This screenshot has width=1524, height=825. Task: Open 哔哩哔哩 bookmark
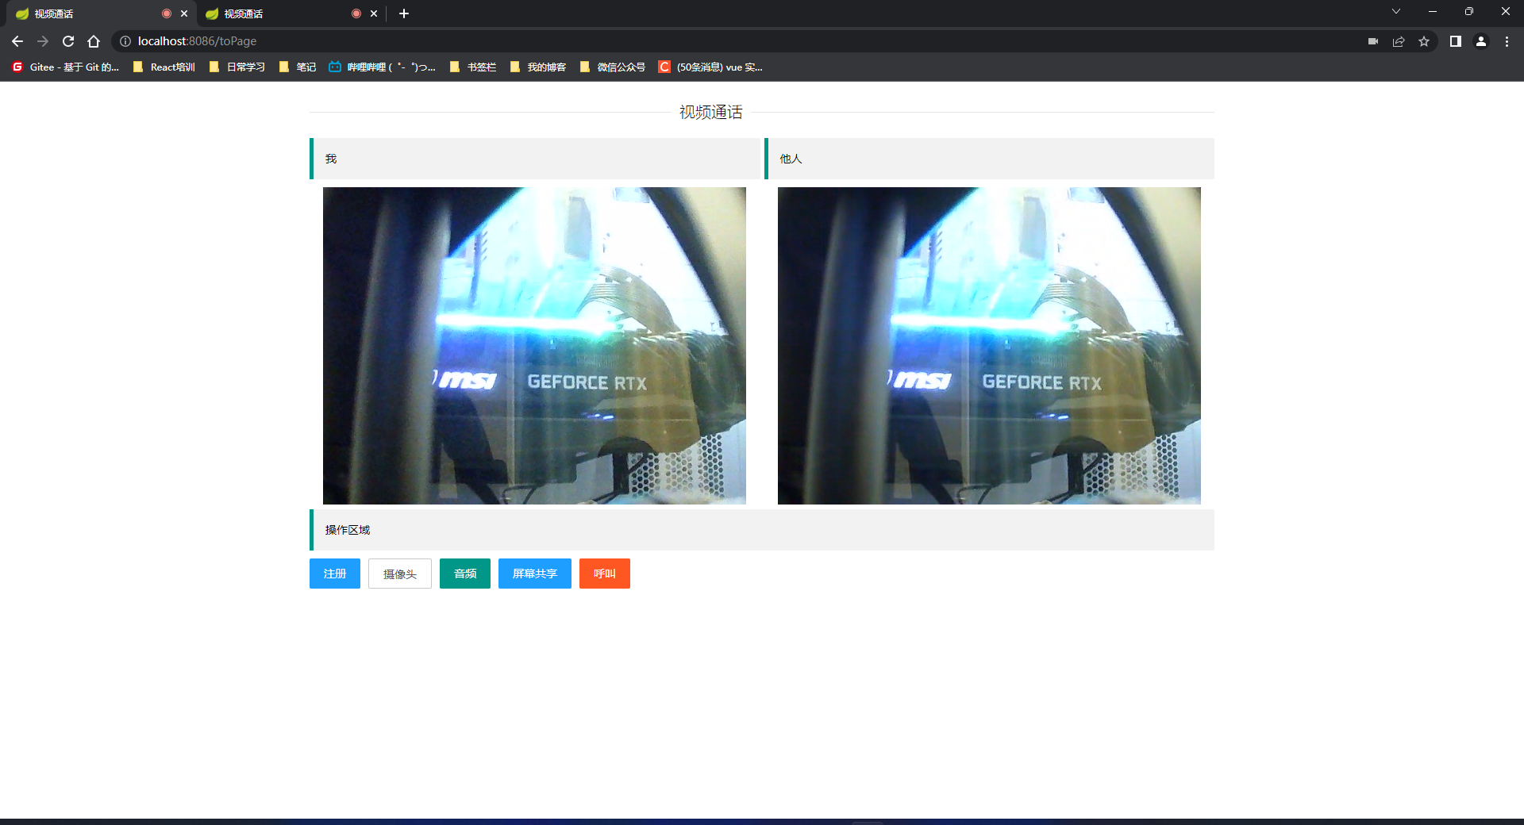point(383,67)
